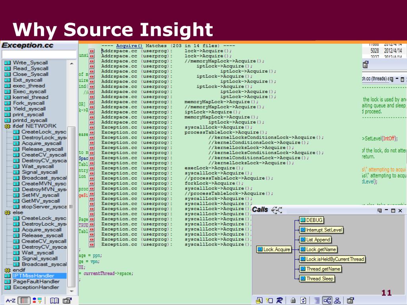Screen dimensions: 407x305
Task: Select the Interrupt.SetLevel call node
Action: [321, 230]
